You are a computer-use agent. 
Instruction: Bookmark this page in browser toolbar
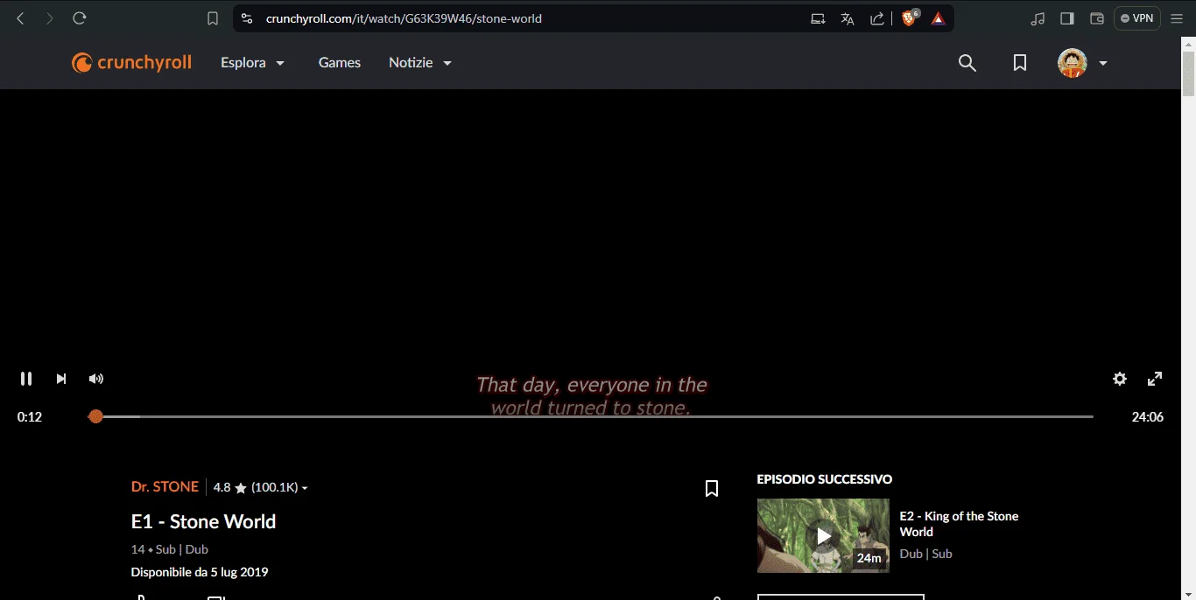tap(213, 18)
